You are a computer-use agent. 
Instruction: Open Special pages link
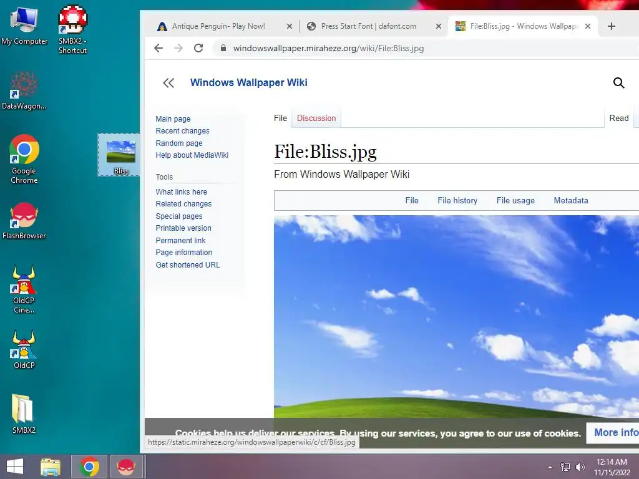tap(179, 216)
